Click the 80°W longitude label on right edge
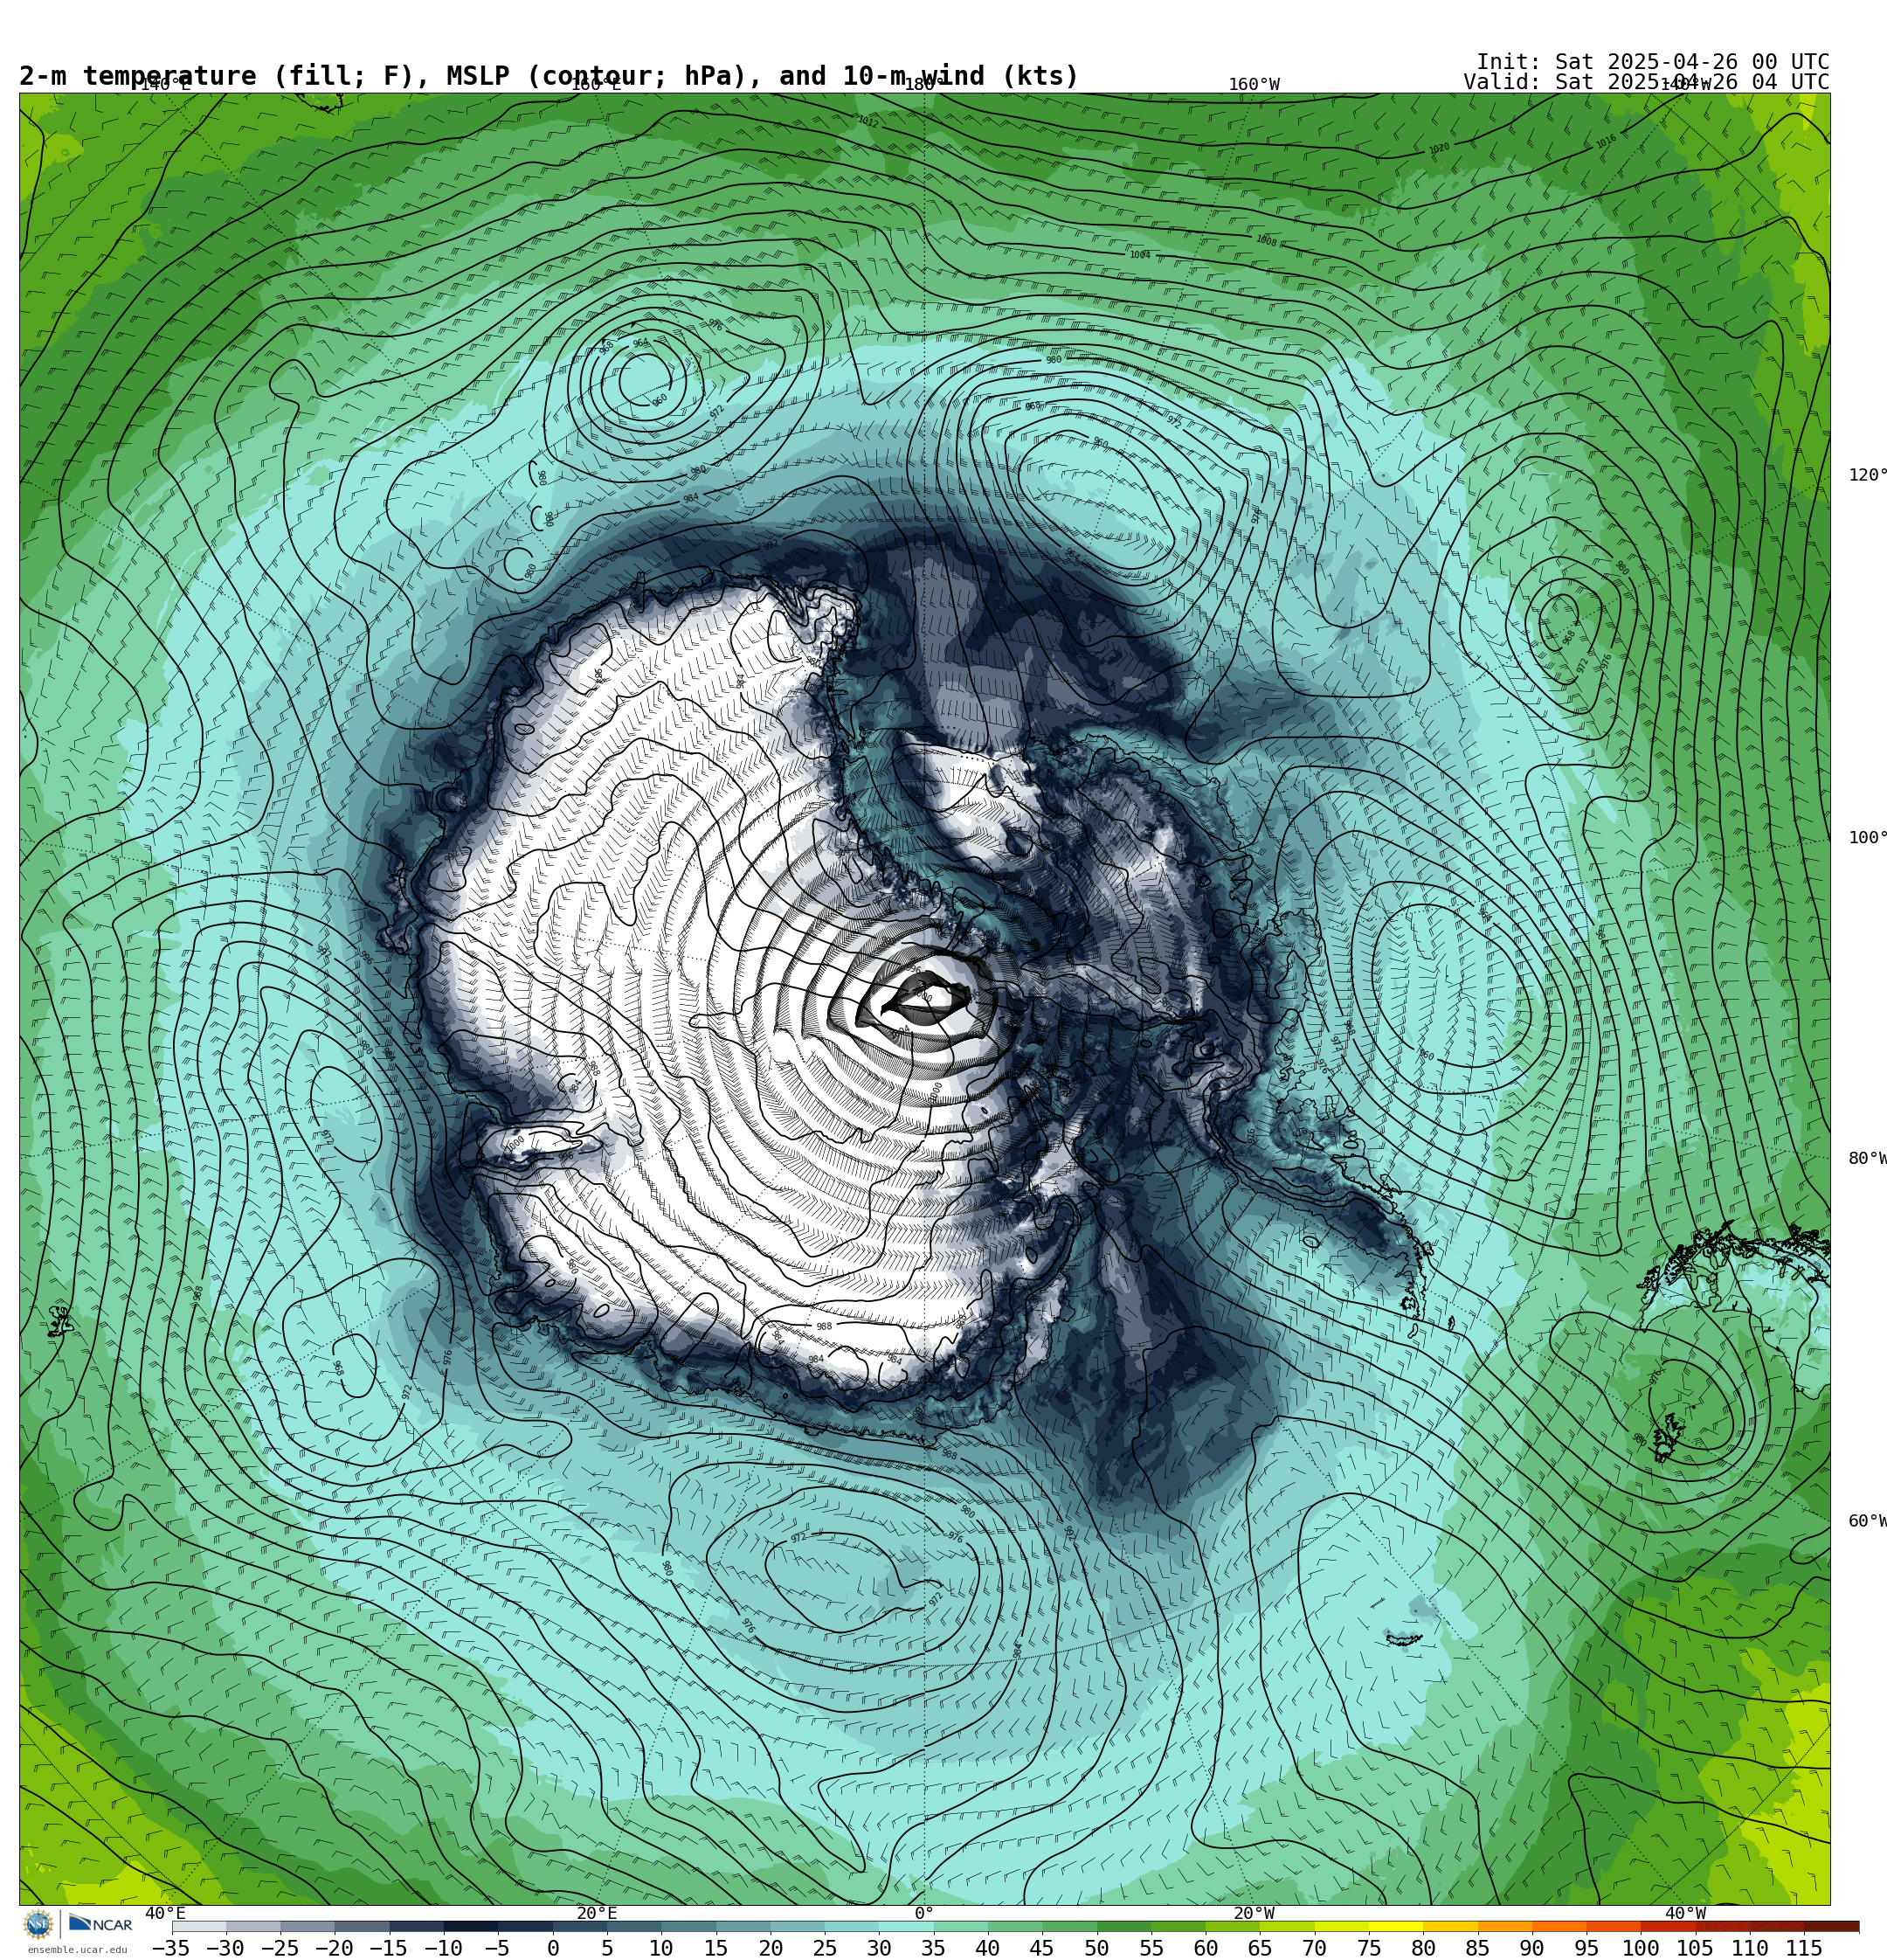Screen dimensions: 1887x1960 point(1867,1158)
